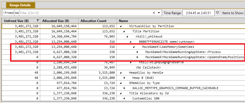Collapse HeapAlloc by Handle node
The height and width of the screenshot is (103, 245).
coord(121,73)
